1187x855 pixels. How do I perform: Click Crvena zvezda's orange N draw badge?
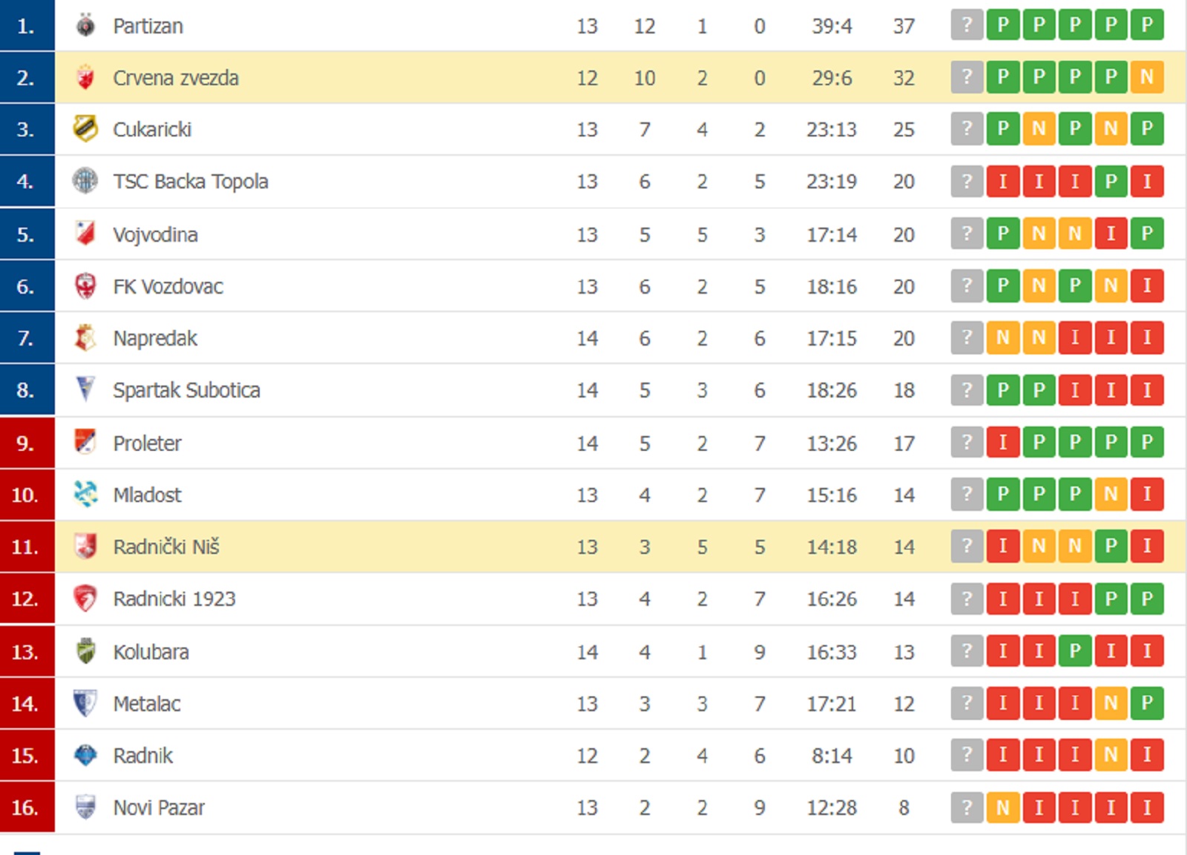tap(1147, 77)
